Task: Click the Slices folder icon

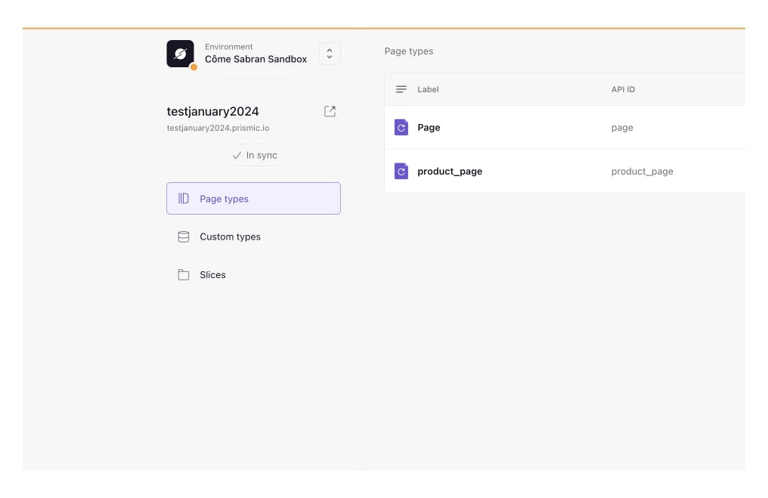Action: tap(184, 275)
